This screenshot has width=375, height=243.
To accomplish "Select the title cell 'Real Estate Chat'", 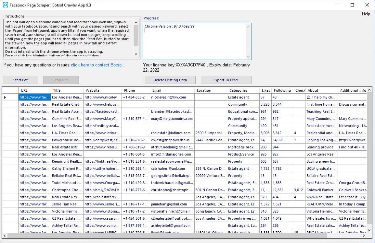I will tap(67, 104).
